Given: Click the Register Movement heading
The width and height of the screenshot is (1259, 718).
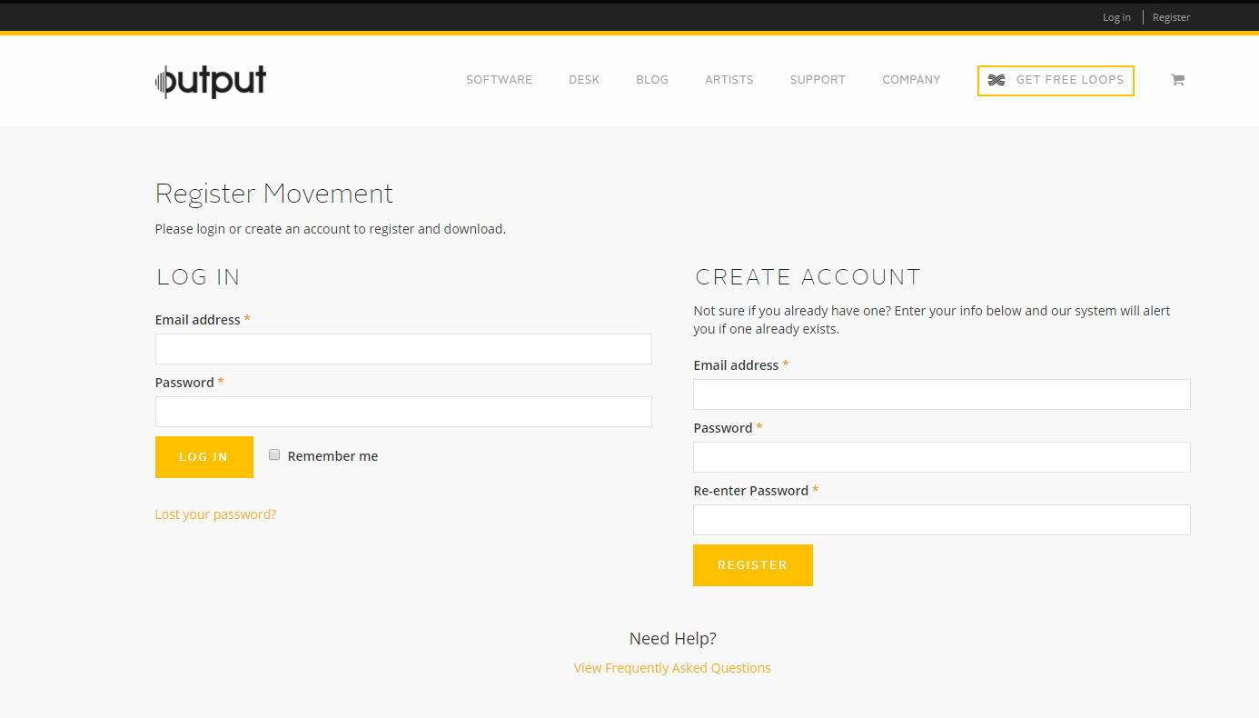Looking at the screenshot, I should [274, 194].
